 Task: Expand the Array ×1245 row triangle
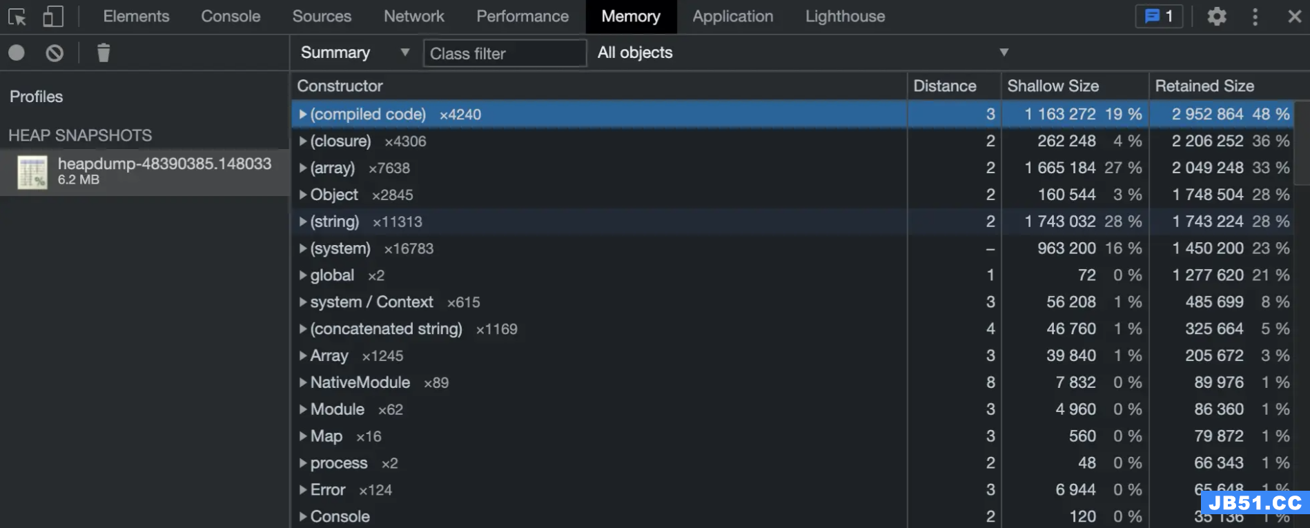(x=302, y=355)
